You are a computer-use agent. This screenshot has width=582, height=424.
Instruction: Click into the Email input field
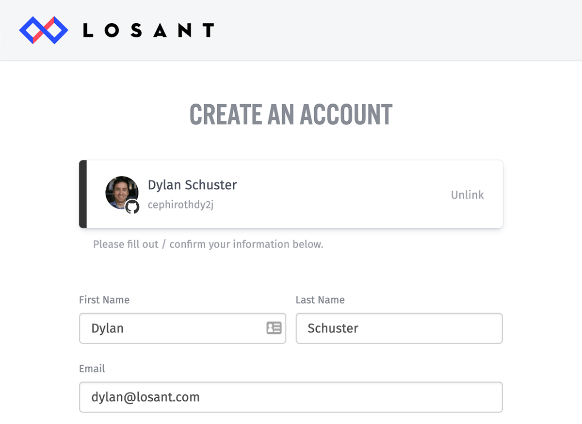tap(291, 397)
